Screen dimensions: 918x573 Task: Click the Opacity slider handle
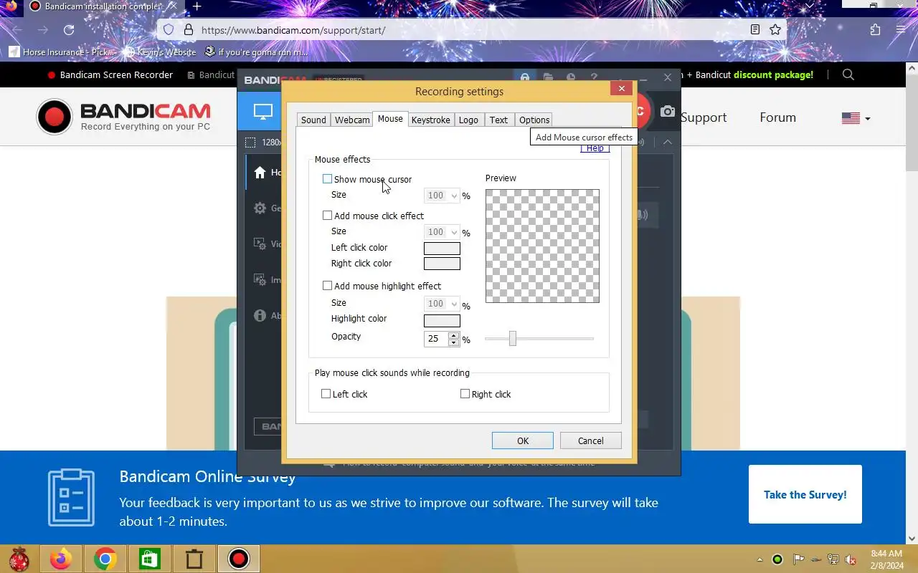tap(513, 338)
